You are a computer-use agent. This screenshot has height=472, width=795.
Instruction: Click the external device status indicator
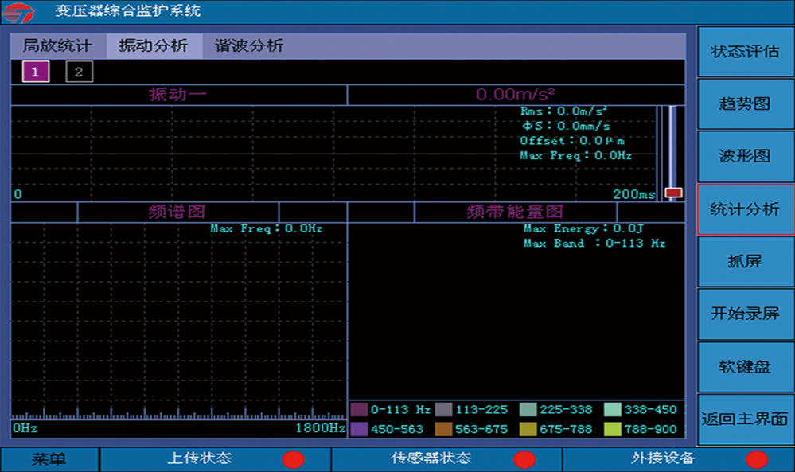click(x=756, y=459)
